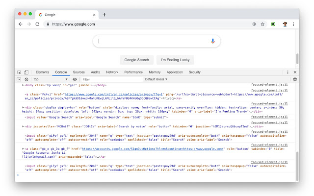Screen dimensions: 314x196
Task: Close the DevTools panel
Action: tap(295, 72)
